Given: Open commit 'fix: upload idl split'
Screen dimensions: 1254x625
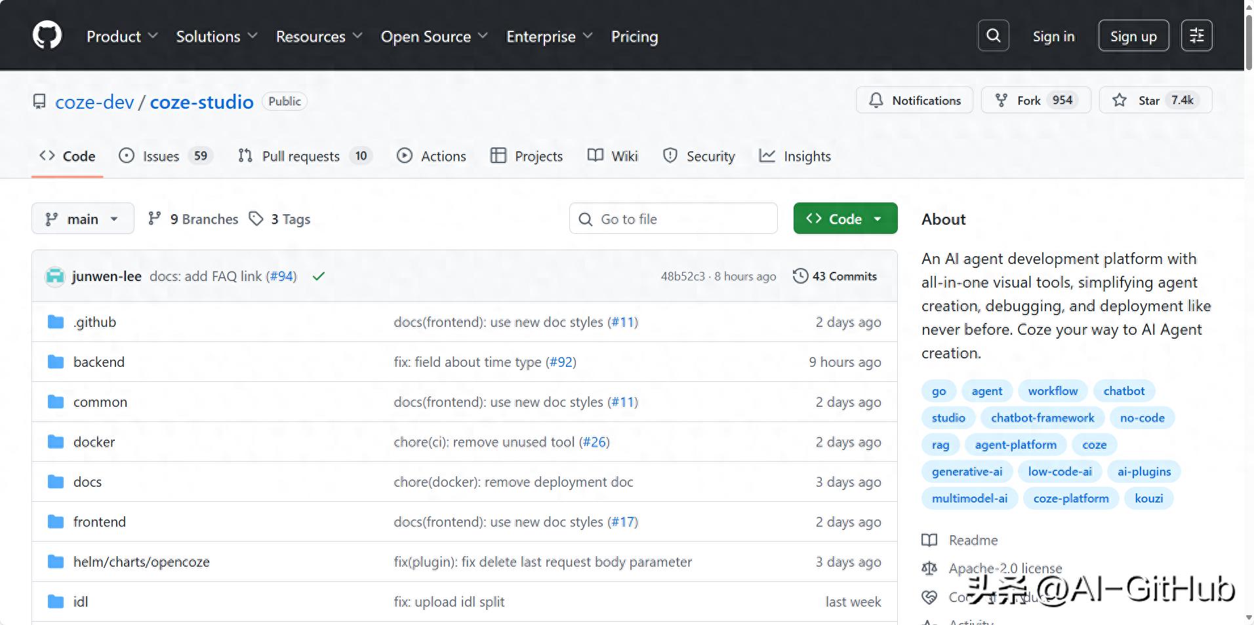Looking at the screenshot, I should [449, 601].
